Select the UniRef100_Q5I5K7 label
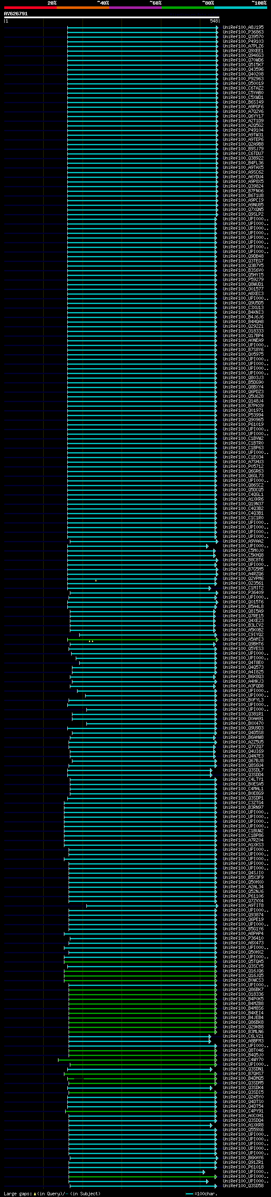This screenshot has height=1197, width=271. pos(243,65)
